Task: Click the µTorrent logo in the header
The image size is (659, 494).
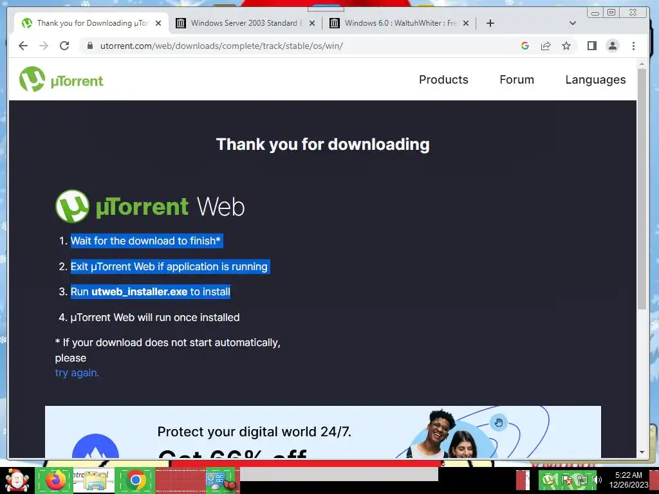Action: (61, 79)
